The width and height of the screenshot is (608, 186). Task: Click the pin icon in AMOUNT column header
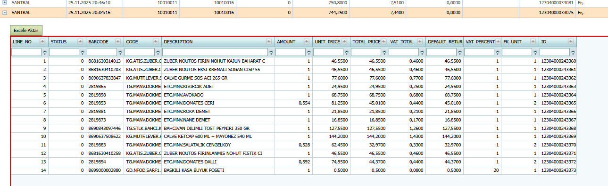[307, 42]
